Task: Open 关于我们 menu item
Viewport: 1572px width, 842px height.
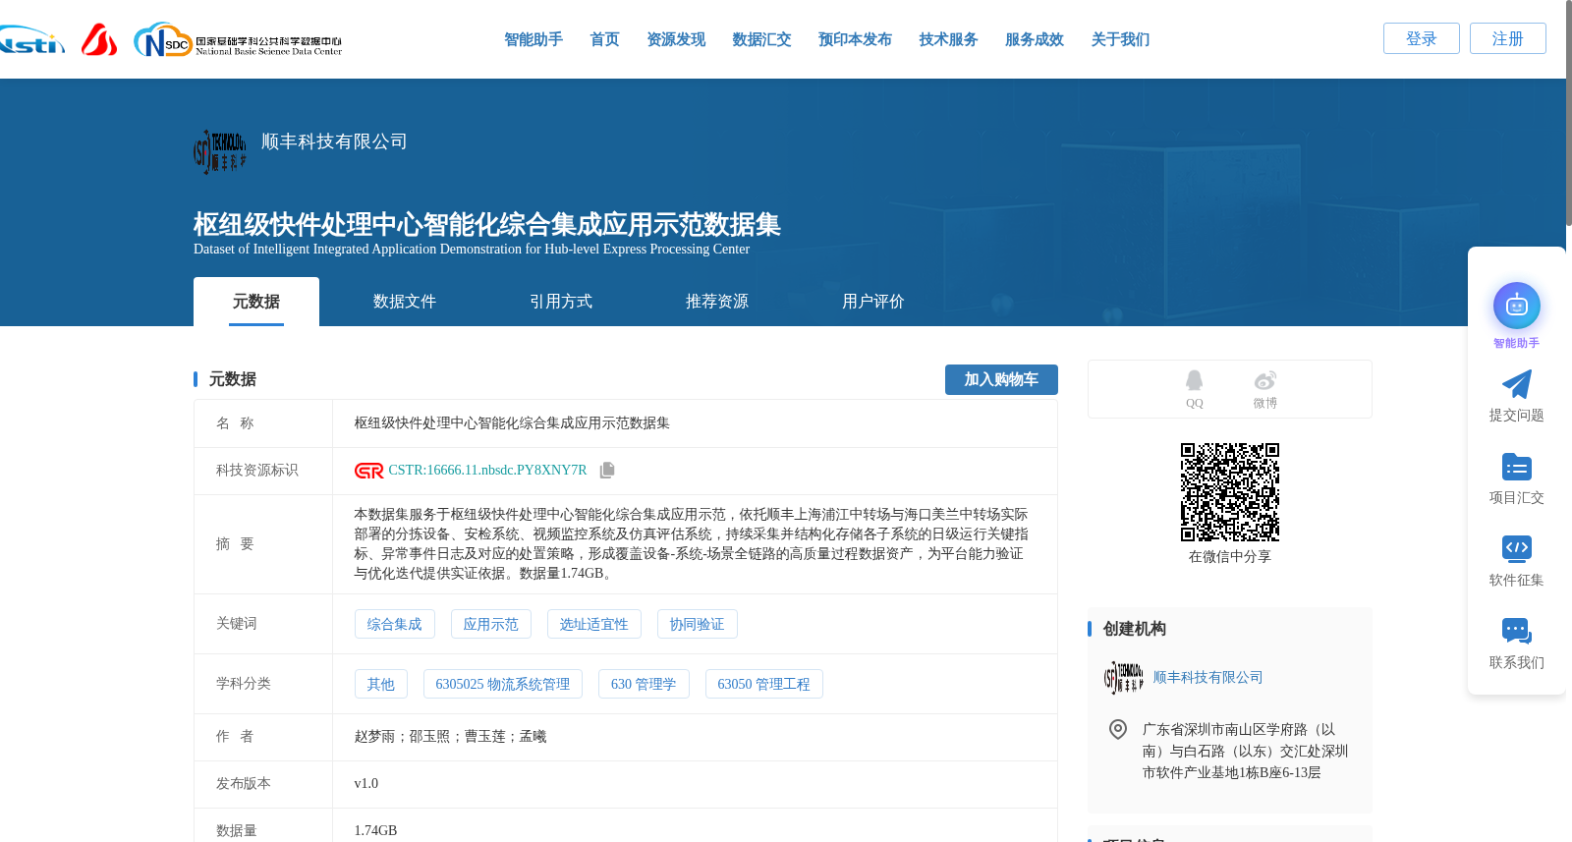Action: point(1120,39)
